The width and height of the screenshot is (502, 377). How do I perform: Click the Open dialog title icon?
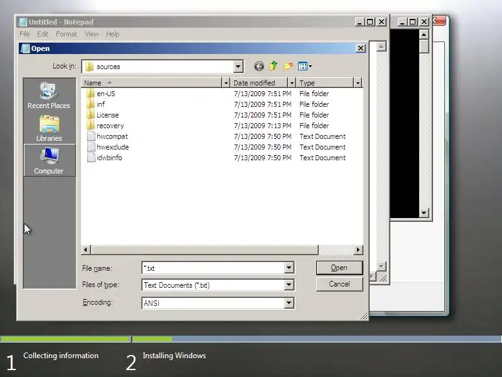pyautogui.click(x=25, y=48)
